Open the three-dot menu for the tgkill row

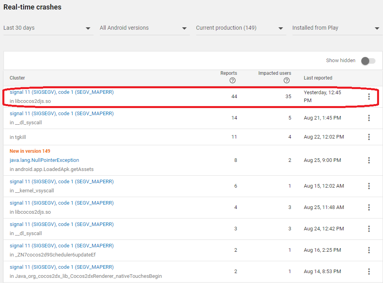click(x=369, y=137)
